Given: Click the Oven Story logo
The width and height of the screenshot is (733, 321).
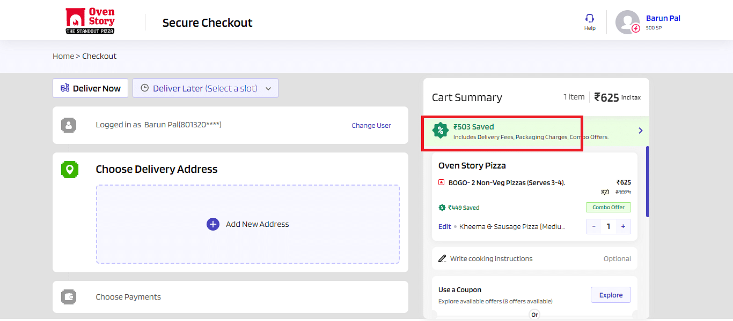Looking at the screenshot, I should (90, 21).
